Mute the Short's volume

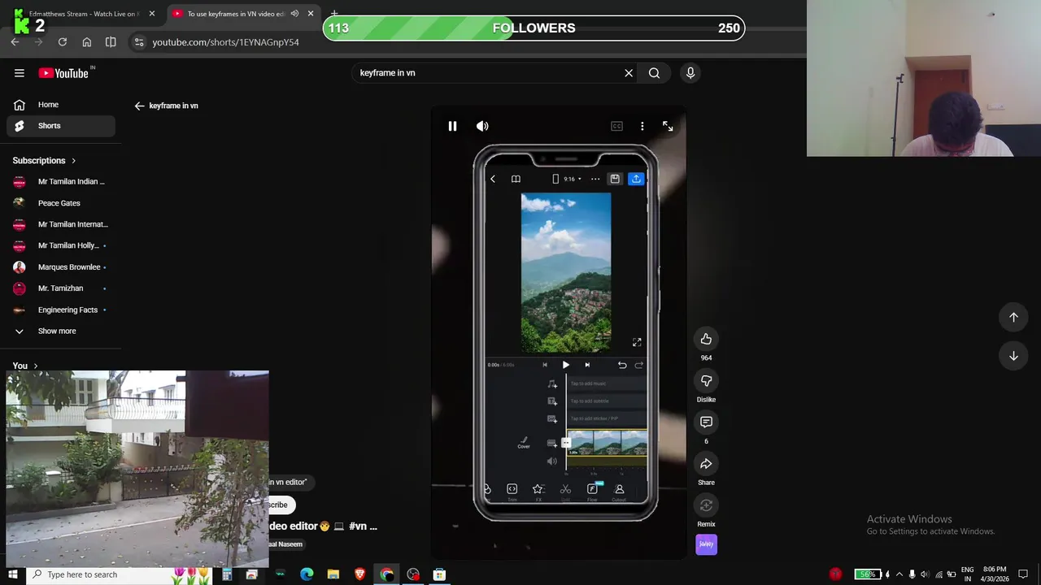pyautogui.click(x=482, y=126)
